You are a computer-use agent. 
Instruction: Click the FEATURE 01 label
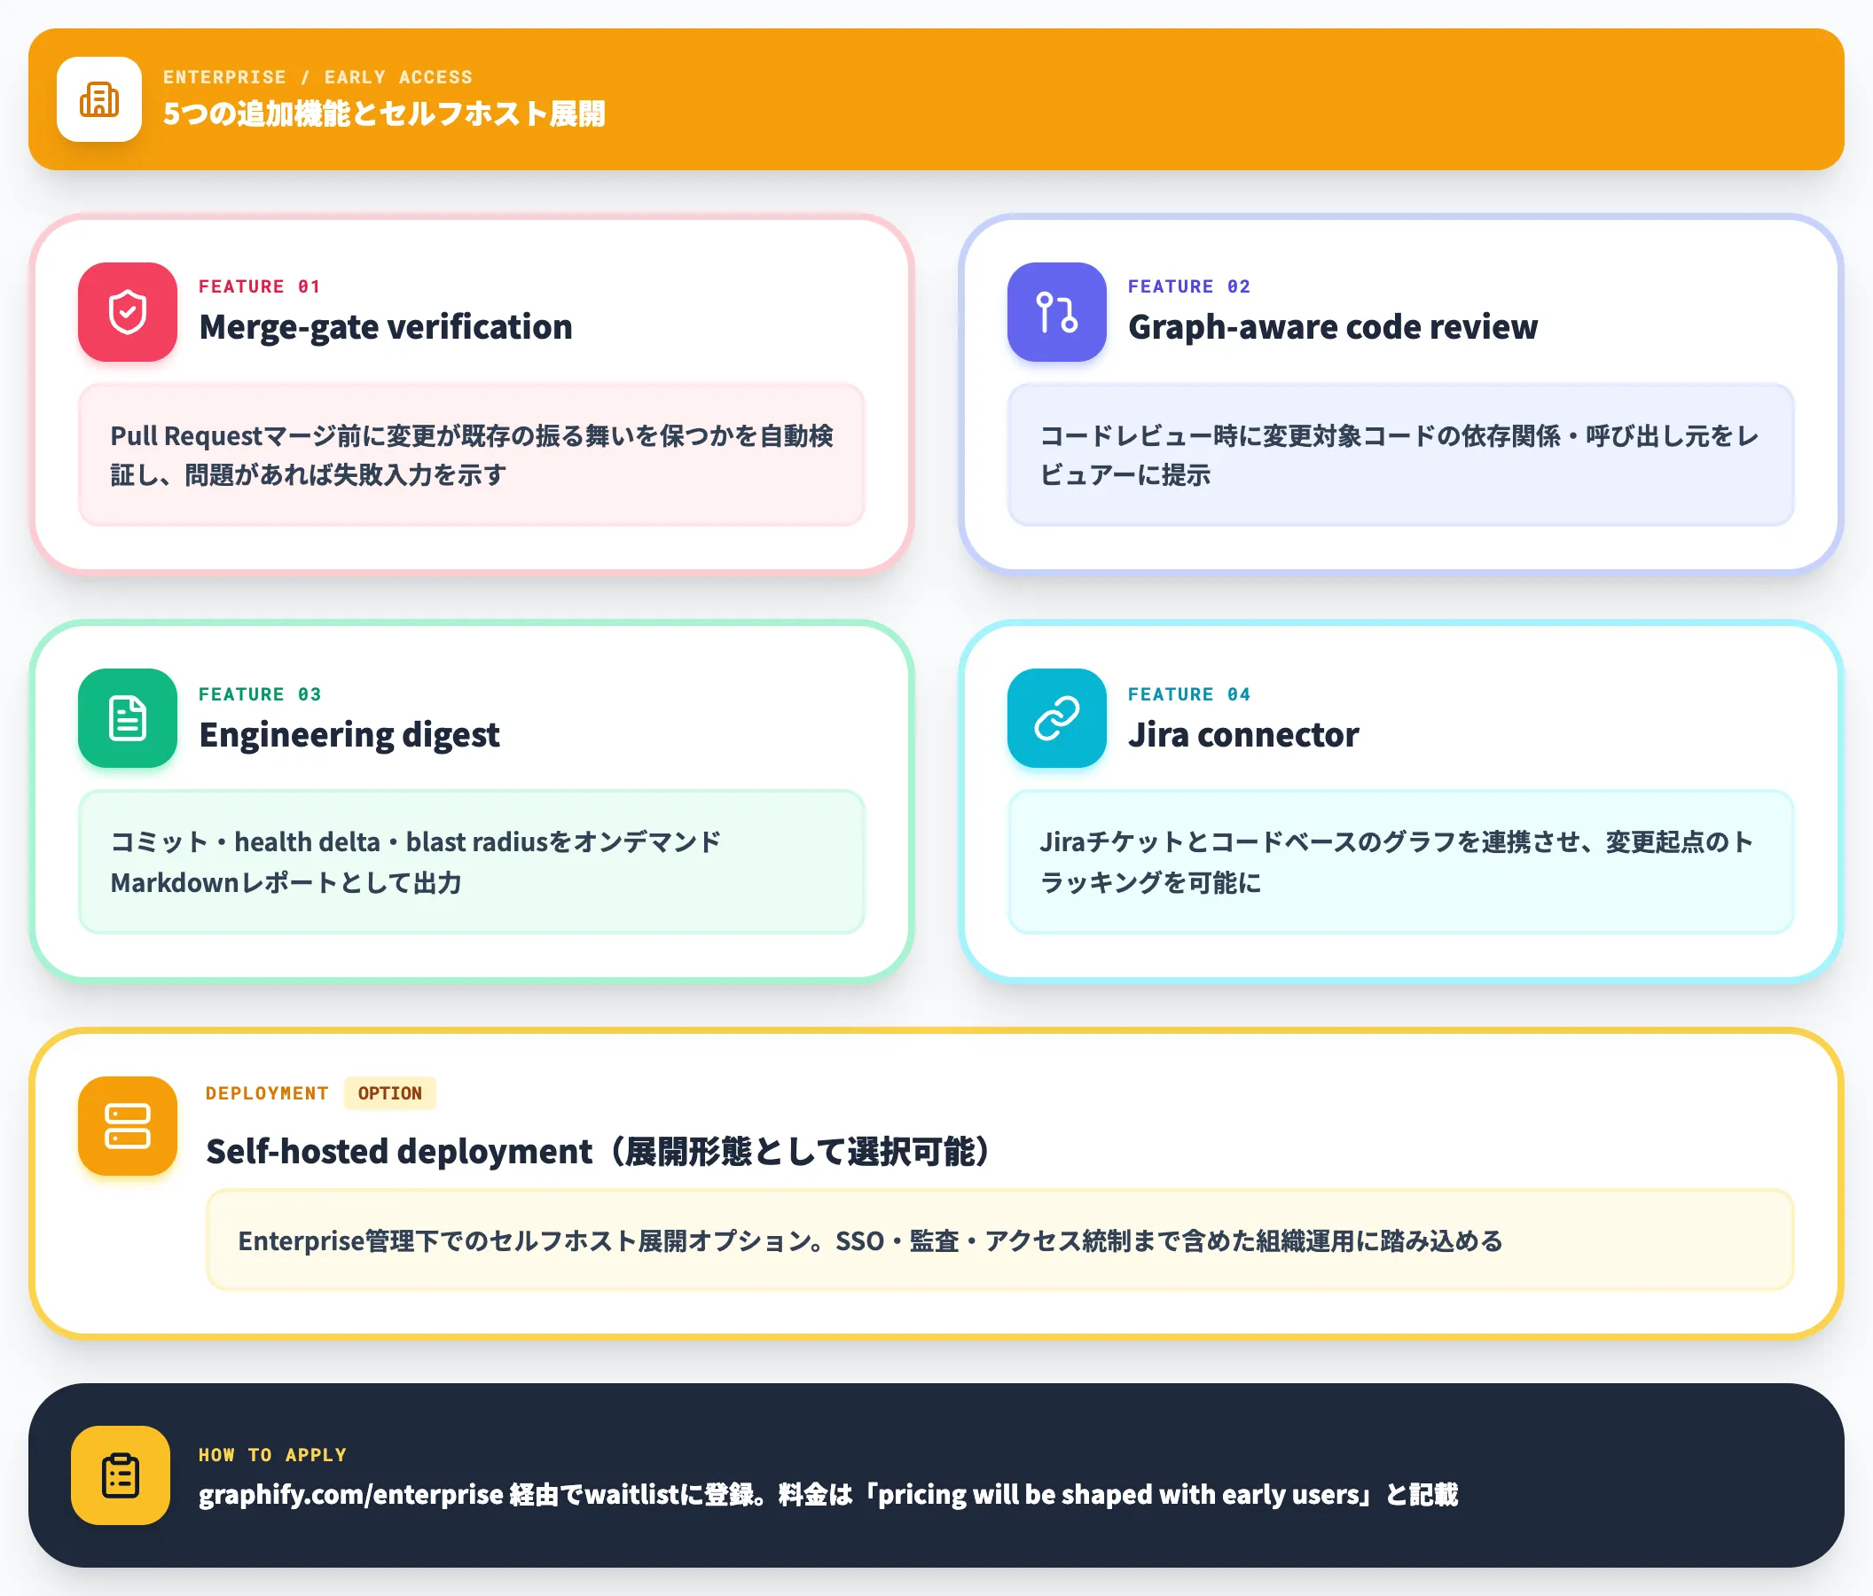(260, 286)
